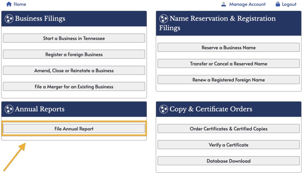Click the padlock icon beside Logout
This screenshot has width=303, height=174.
(278, 4)
